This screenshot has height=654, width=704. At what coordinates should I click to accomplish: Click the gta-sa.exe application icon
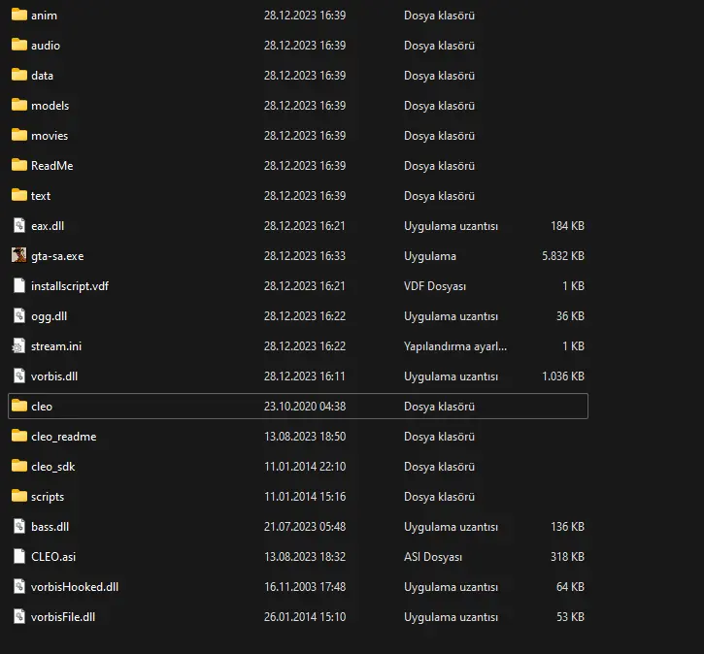tap(18, 255)
